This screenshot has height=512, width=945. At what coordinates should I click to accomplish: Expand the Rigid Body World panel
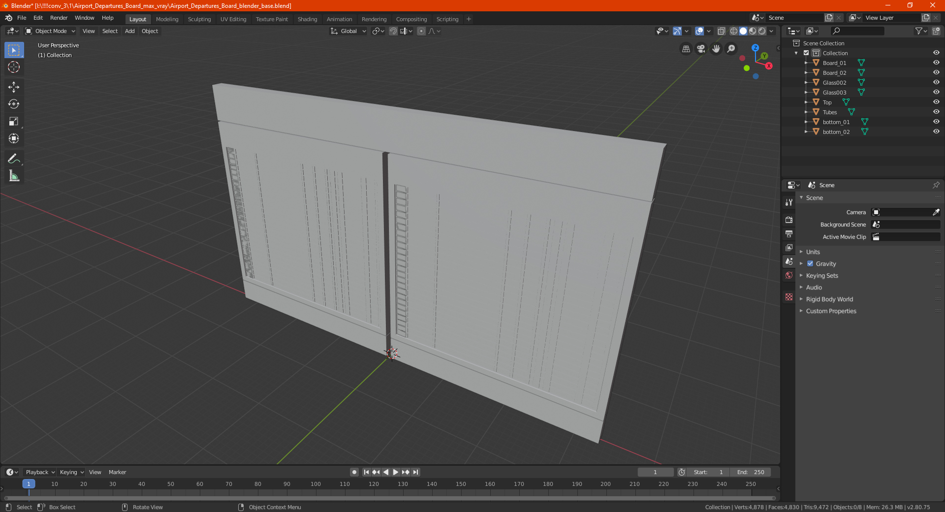tap(829, 299)
